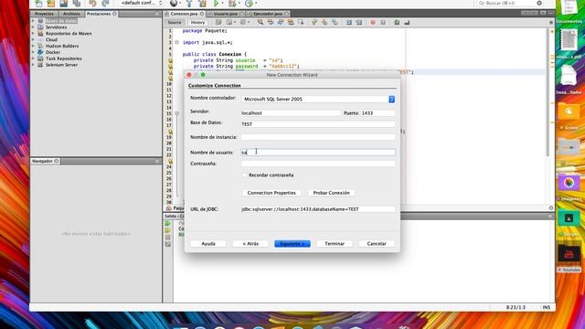This screenshot has width=585, height=329.
Task: Click the editor magnifier search icon
Action: click(x=261, y=22)
